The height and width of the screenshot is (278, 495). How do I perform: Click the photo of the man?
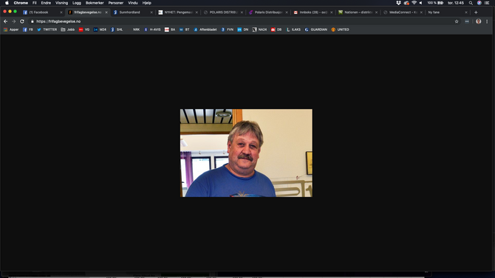click(246, 153)
